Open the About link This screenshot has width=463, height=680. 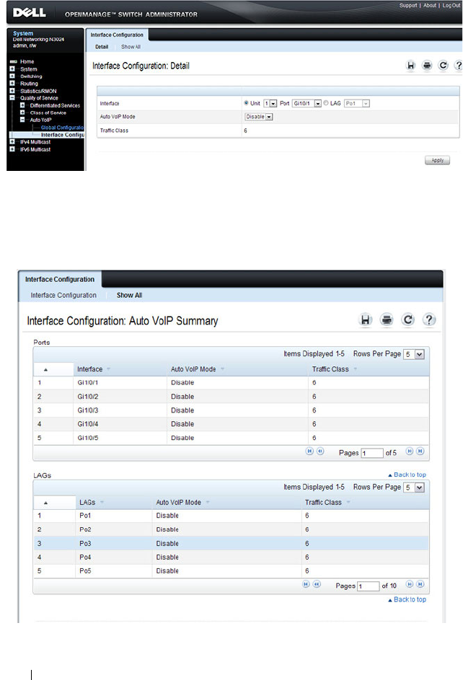coord(430,6)
